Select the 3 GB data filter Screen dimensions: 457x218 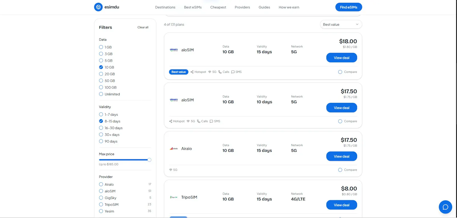101,54
